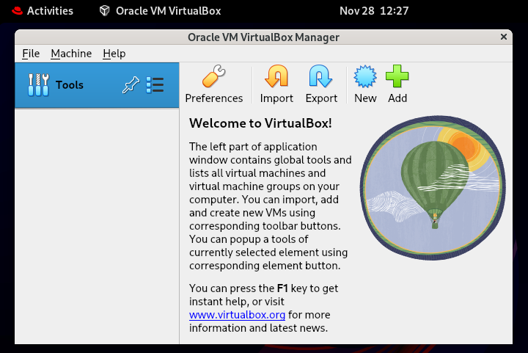528x353 pixels.
Task: Open the File menu
Action: pyautogui.click(x=31, y=54)
